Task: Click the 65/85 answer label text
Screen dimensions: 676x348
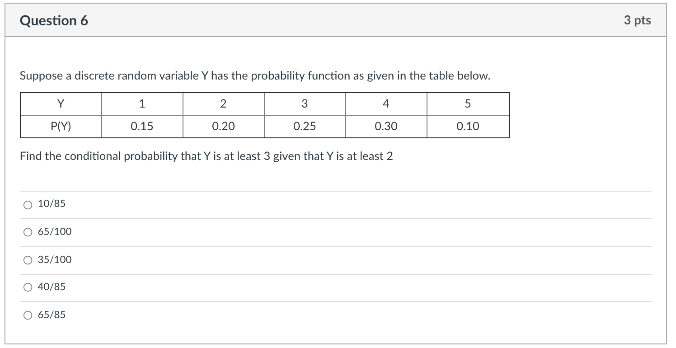Action: 53,315
